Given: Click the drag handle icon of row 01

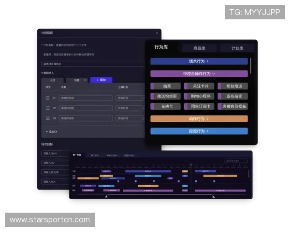Looking at the screenshot, I should point(48,98).
